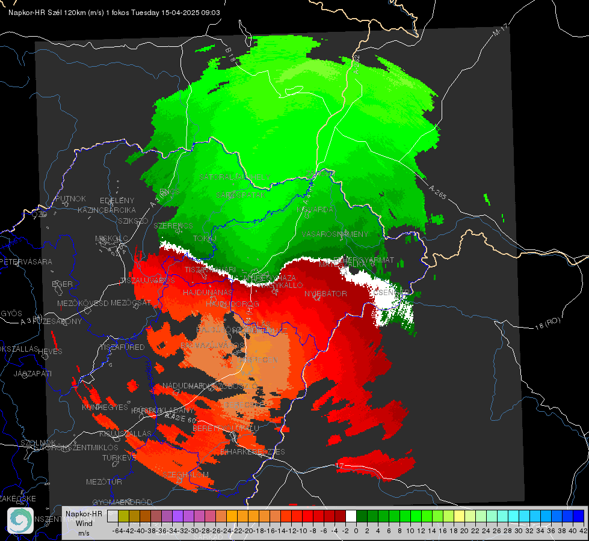Click the BIHARKERESZTES town label
589x541 pixels.
coord(253,452)
